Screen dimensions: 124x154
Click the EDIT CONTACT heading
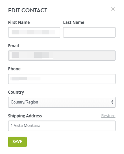(28, 10)
